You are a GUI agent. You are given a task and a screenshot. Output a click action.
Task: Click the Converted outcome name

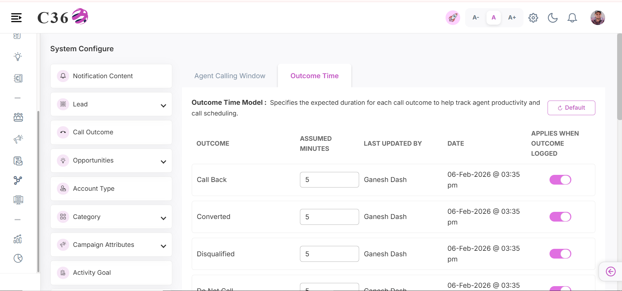click(214, 217)
